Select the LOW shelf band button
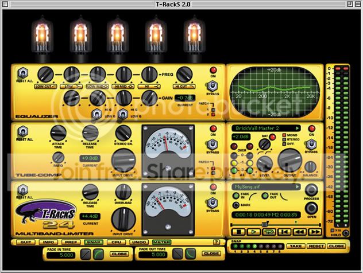 click(x=71, y=87)
